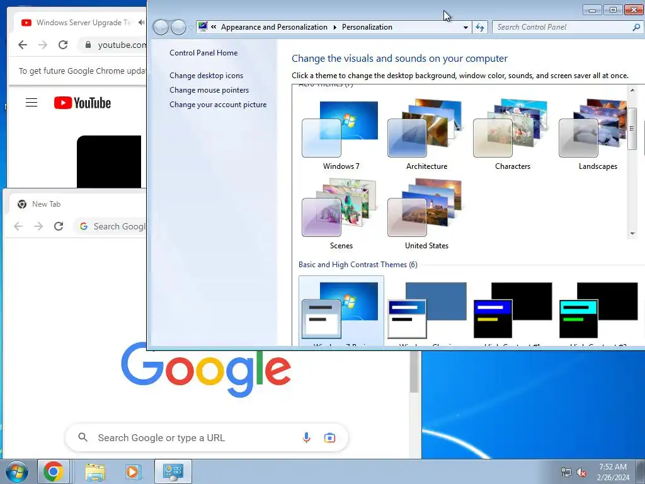Open Change desktop icons link
645x484 pixels.
point(206,76)
